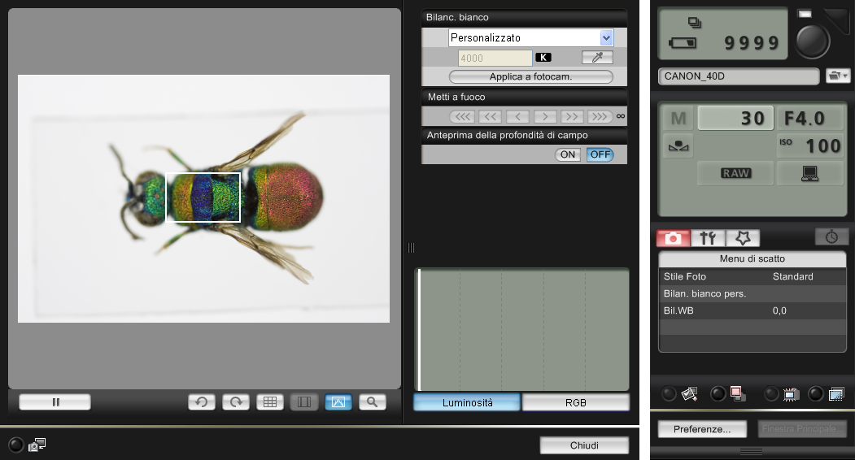
Task: Click the far focus triple-arrow button
Action: [x=600, y=116]
